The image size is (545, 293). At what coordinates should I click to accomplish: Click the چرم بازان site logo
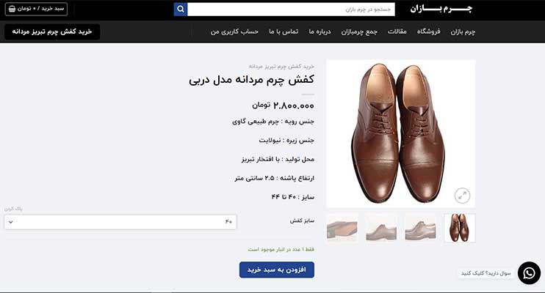441,9
